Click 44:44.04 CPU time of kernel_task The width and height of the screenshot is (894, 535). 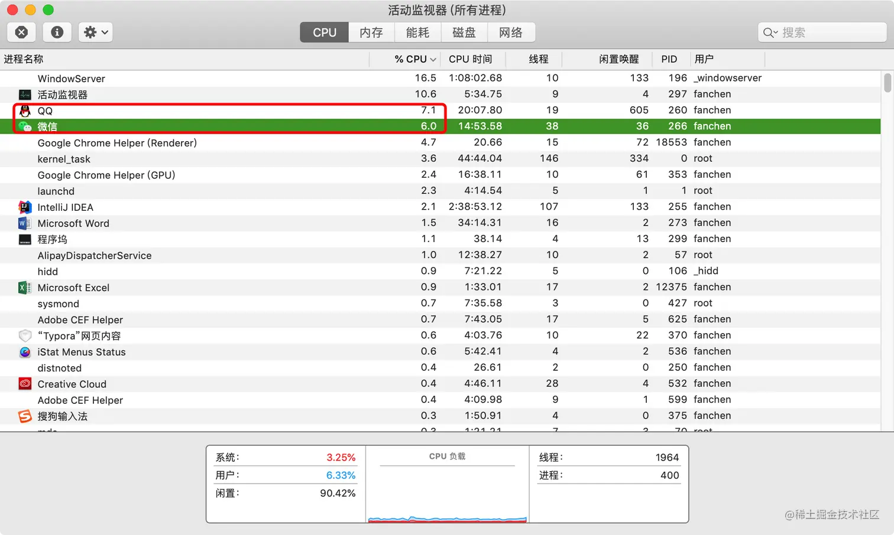[x=480, y=158]
